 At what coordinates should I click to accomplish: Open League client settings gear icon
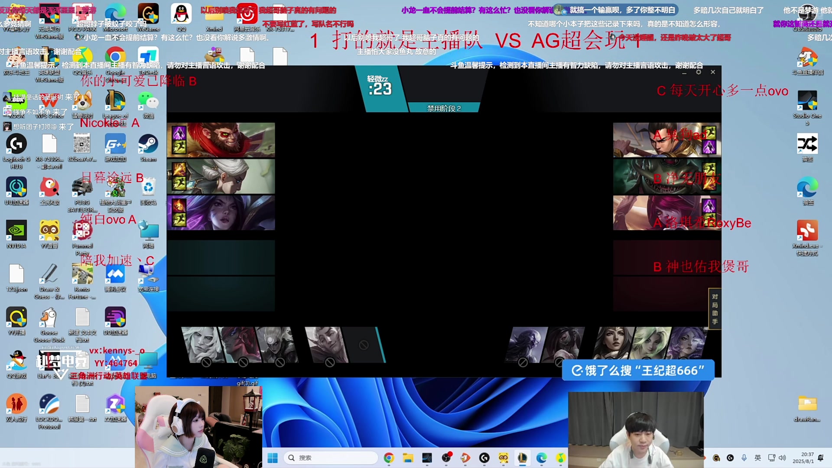(x=699, y=72)
